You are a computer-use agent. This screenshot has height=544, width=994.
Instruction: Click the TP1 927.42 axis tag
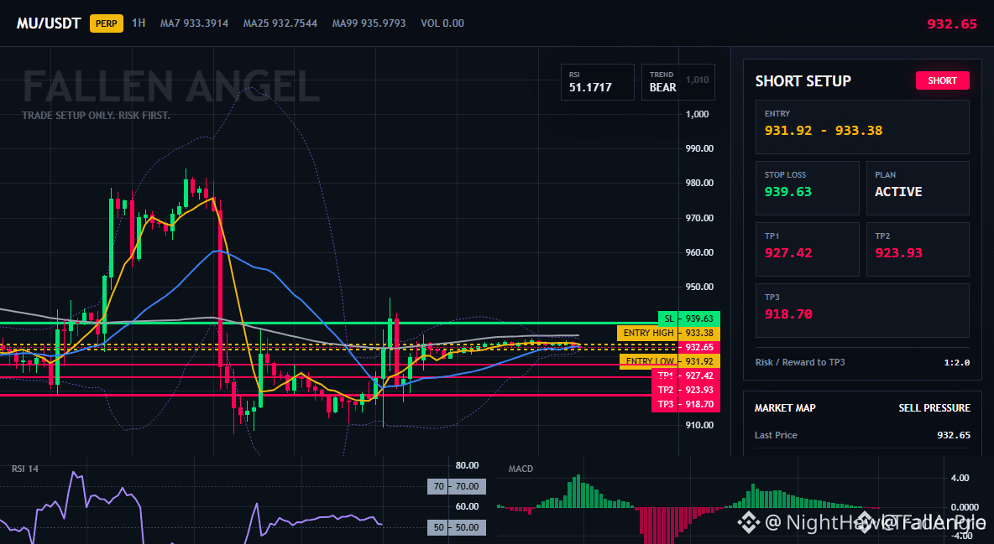click(x=686, y=376)
